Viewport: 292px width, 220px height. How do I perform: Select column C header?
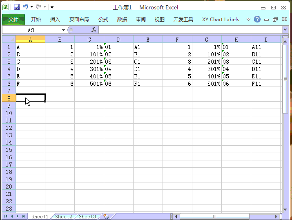pos(89,40)
